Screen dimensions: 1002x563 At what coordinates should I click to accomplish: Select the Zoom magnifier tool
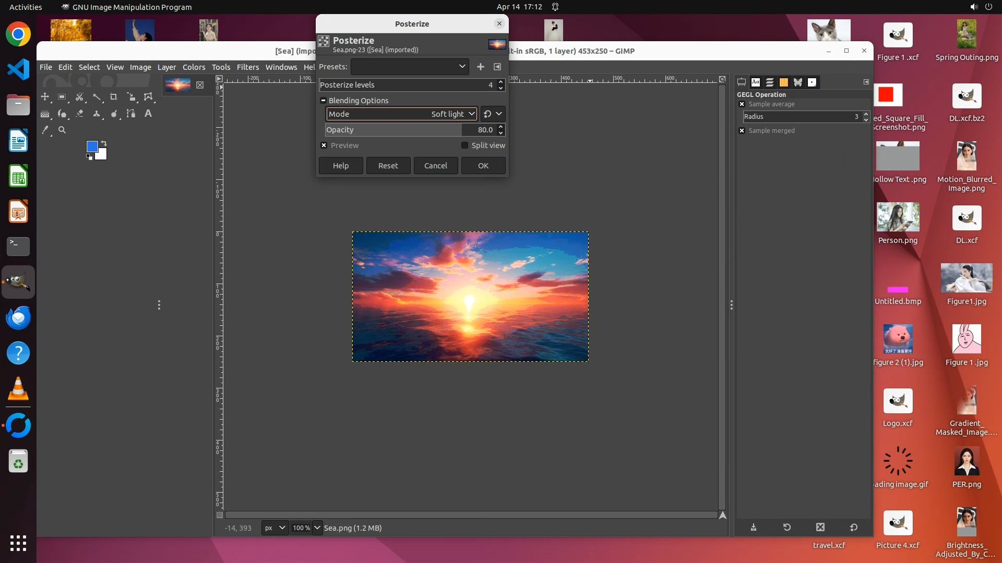[62, 130]
